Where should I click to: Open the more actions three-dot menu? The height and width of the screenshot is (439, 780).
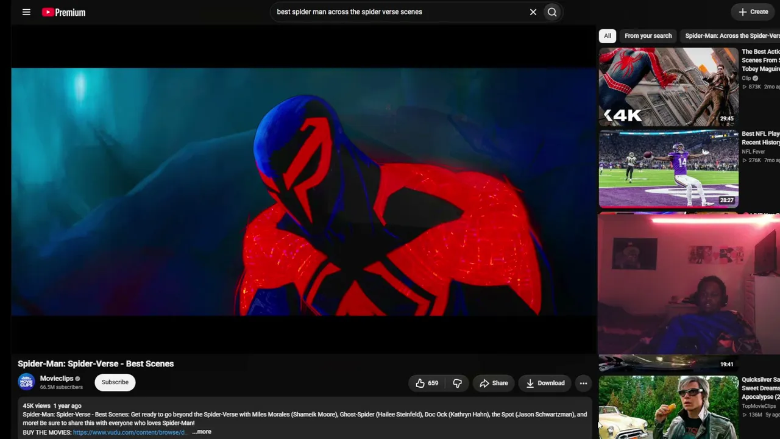(583, 383)
